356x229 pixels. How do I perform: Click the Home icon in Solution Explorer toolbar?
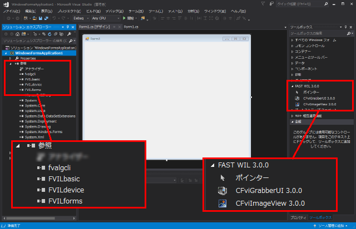click(x=17, y=34)
